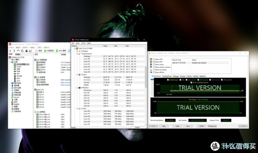Click icon beside Stress CPU checkbox
This screenshot has width=258, height=153.
pos(151,59)
